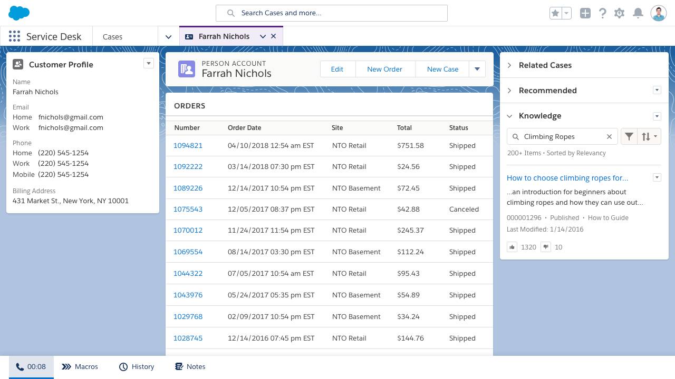Screen dimensions: 675x379
Task: Click the Customer Profile contact icon
Action: coord(18,64)
